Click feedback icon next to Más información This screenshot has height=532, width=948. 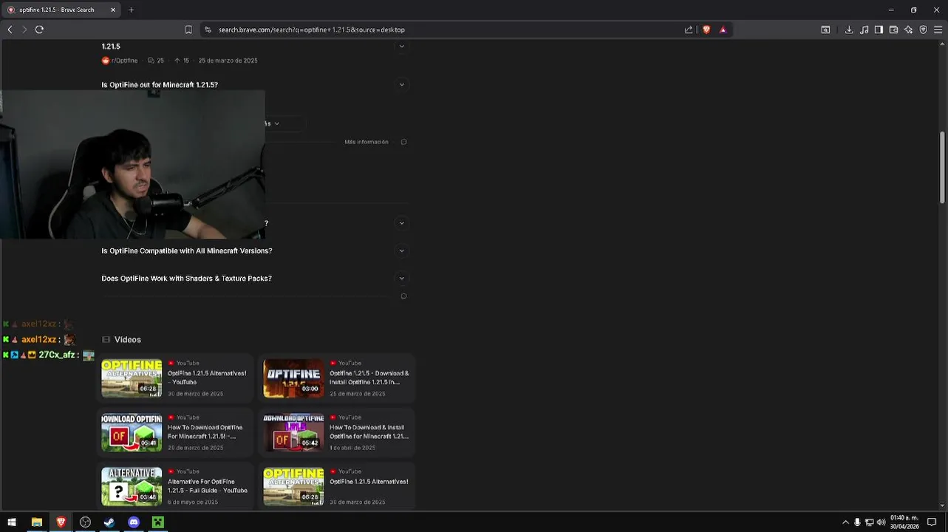403,142
